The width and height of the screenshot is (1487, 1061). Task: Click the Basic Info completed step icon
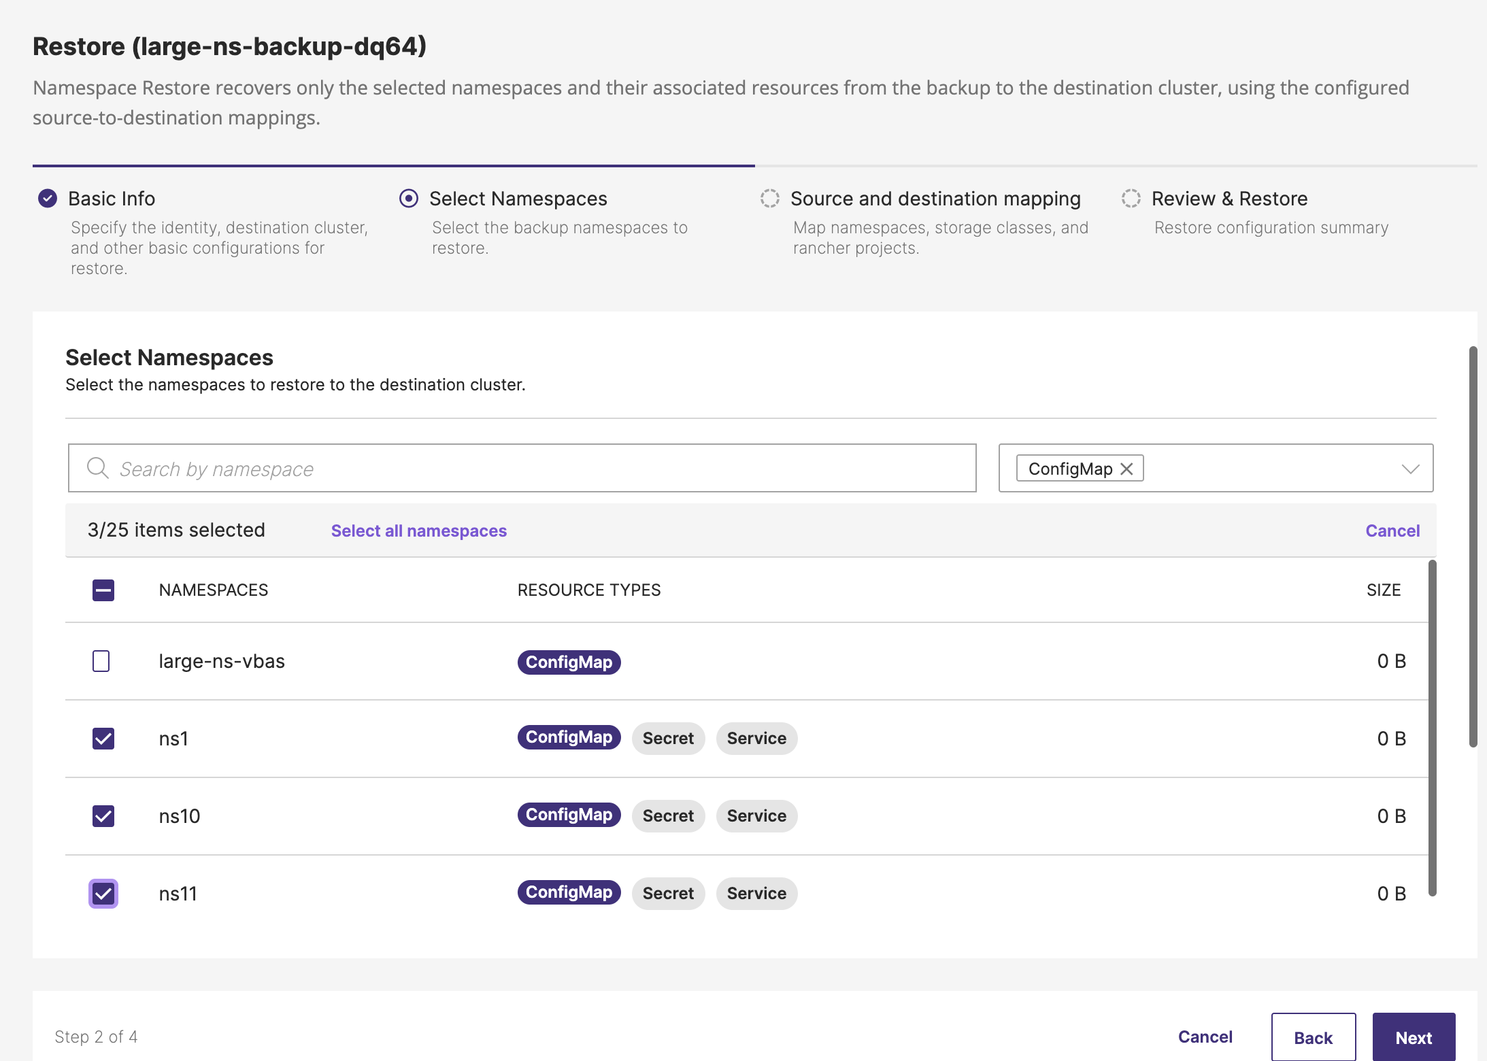click(x=48, y=199)
